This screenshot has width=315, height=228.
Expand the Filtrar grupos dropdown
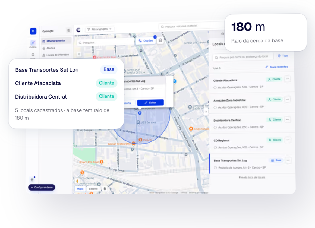coord(100,29)
